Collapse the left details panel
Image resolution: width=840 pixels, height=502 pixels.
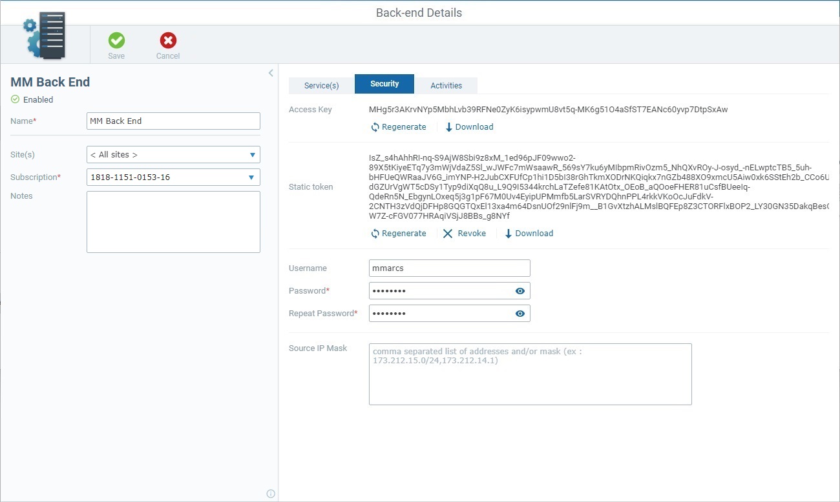(x=270, y=72)
